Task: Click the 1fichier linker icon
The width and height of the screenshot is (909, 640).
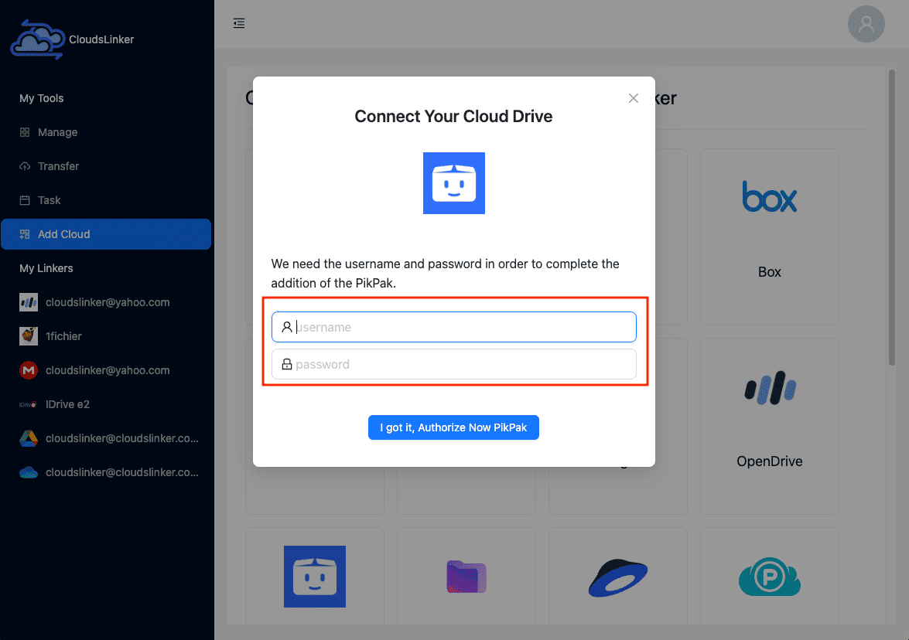Action: click(29, 336)
